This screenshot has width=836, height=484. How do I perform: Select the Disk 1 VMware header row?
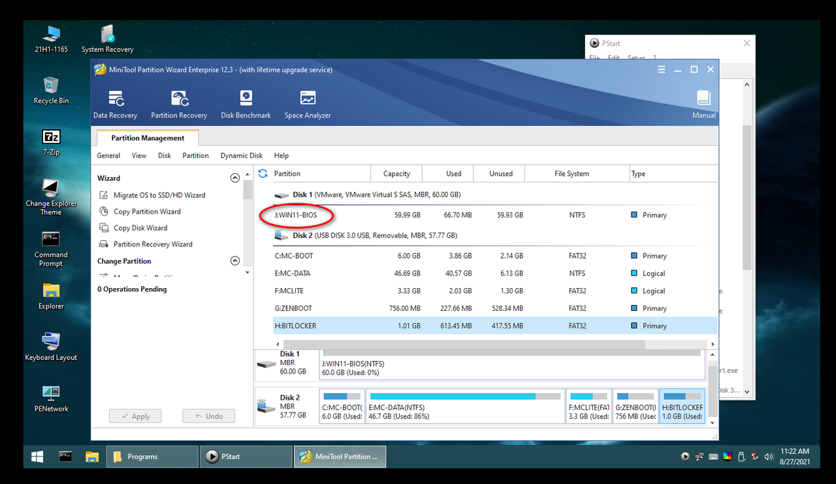pyautogui.click(x=494, y=195)
